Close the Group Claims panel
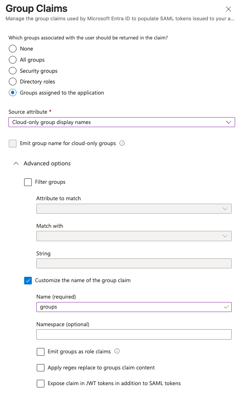Screen dimensions: 242x397 (229, 9)
